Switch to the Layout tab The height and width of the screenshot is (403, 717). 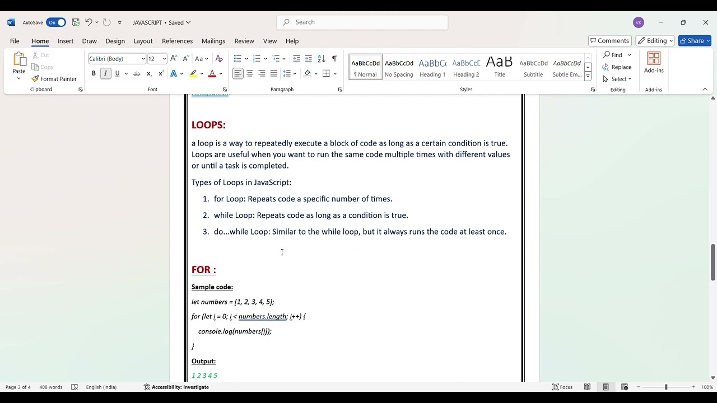pyautogui.click(x=143, y=41)
